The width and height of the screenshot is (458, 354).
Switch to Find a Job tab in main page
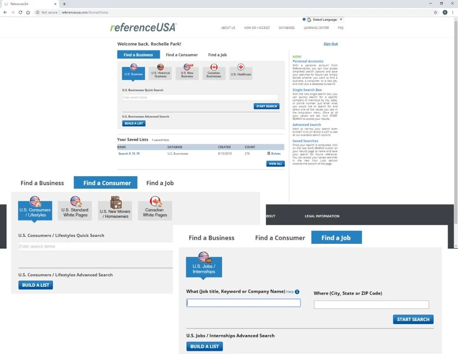217,55
